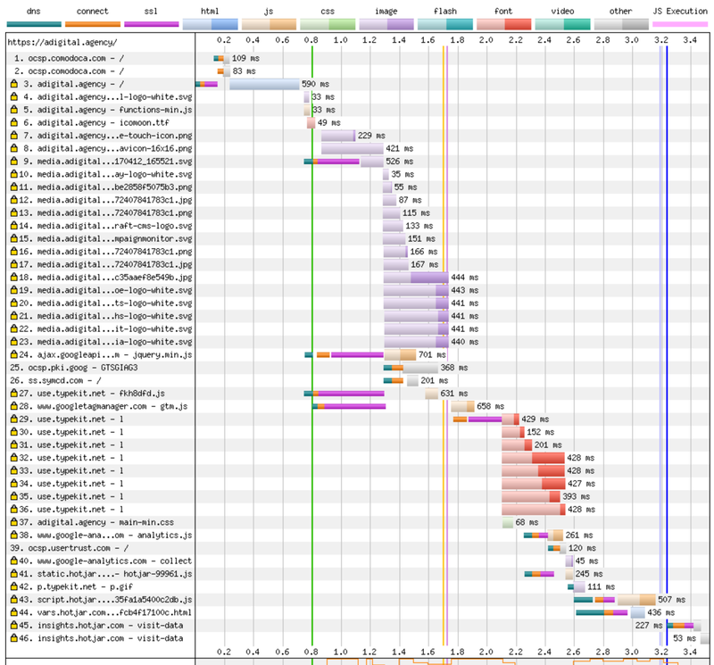The height and width of the screenshot is (665, 714).
Task: Open request 45 insights.hotjar.com visit-data
Action: click(101, 626)
